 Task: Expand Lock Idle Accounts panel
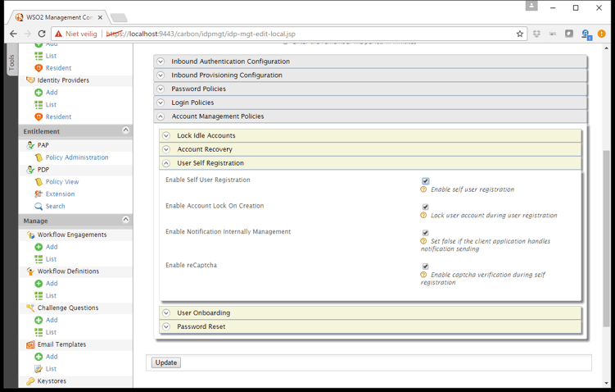370,135
